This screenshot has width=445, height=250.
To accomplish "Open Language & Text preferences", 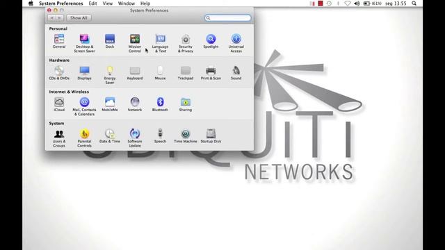I will click(x=160, y=43).
